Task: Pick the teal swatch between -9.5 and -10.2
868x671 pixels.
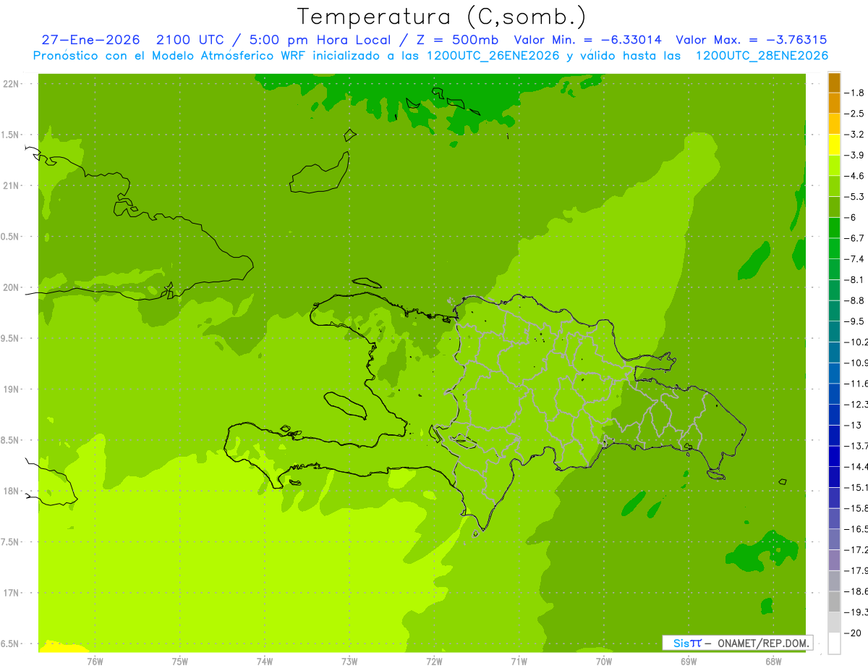Action: pyautogui.click(x=835, y=332)
